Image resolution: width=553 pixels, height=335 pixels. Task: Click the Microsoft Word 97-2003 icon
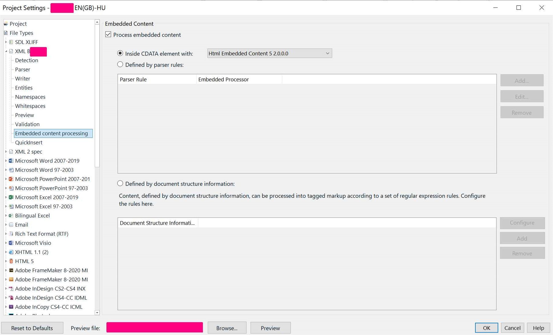click(x=11, y=170)
